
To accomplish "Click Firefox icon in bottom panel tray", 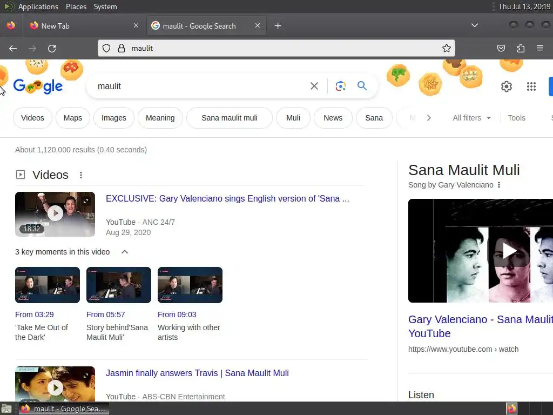I will click(511, 409).
